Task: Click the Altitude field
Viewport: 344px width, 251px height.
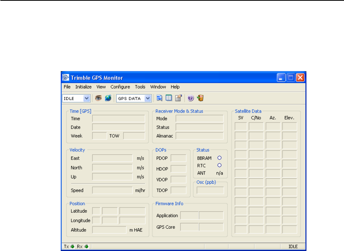Action: [x=109, y=230]
